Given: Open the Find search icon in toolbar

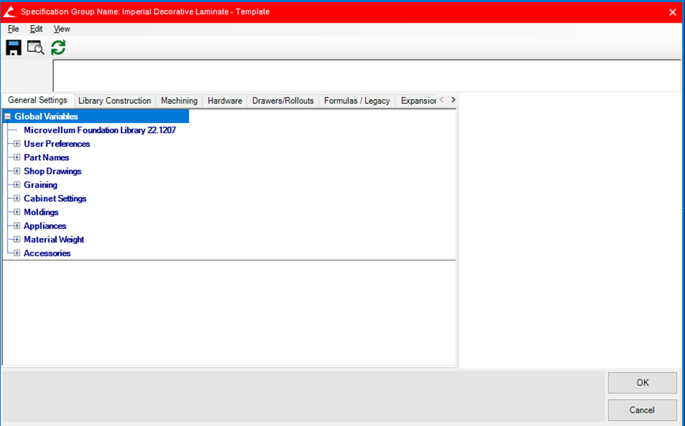Looking at the screenshot, I should point(35,48).
